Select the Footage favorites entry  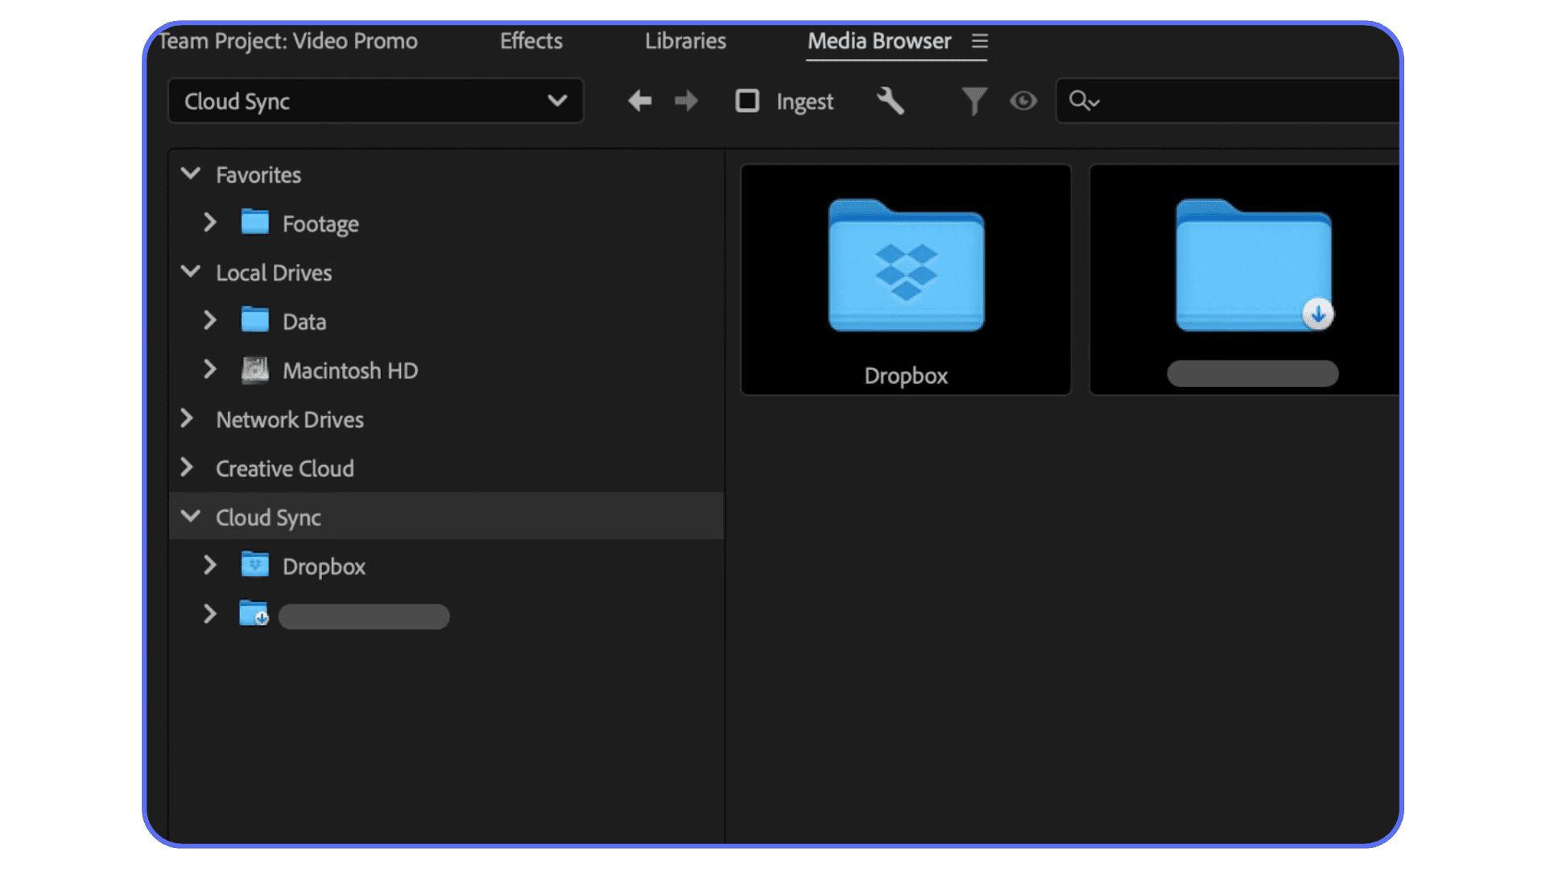point(320,223)
